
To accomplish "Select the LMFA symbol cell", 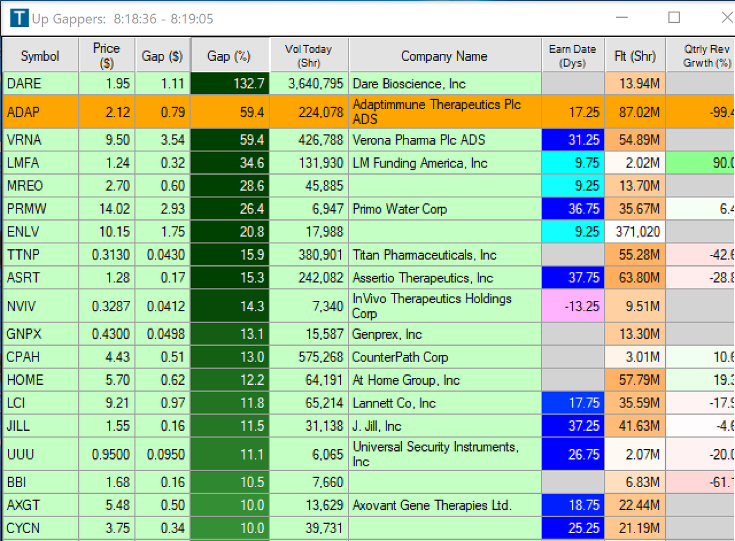I will point(41,163).
